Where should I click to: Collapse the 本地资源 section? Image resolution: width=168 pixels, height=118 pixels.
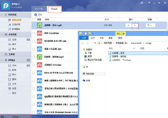(x=2, y=35)
